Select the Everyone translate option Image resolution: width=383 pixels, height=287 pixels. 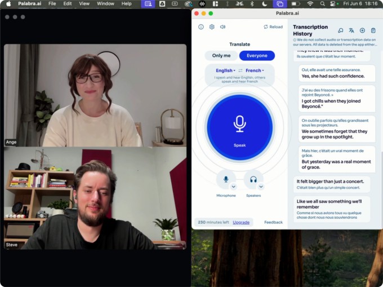[257, 55]
